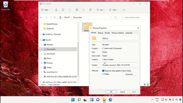Collapse the This PC node

coord(41,40)
